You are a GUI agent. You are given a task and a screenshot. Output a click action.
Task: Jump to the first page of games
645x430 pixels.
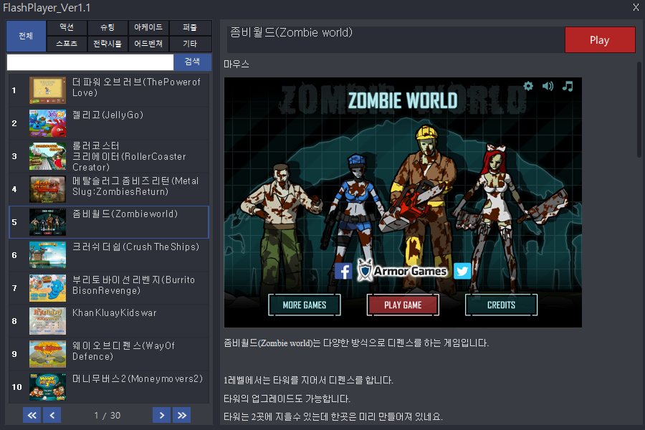pyautogui.click(x=32, y=415)
